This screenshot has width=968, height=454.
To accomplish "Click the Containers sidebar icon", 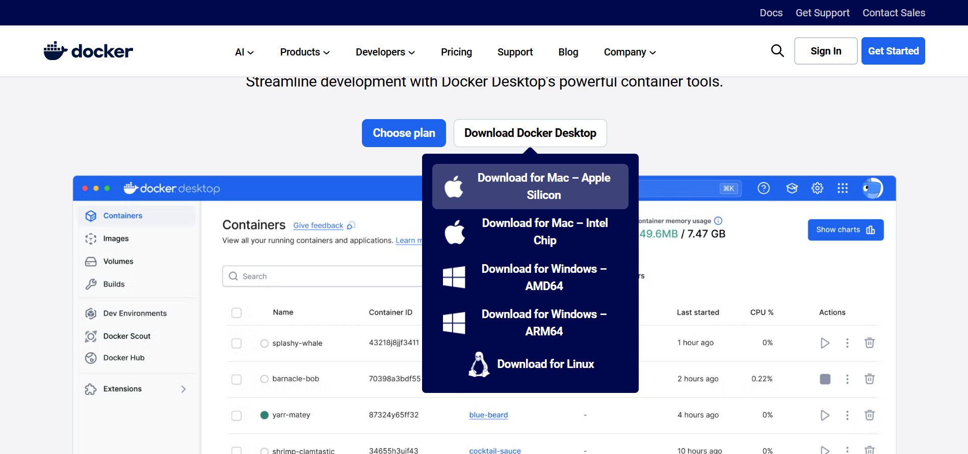I will 91,216.
